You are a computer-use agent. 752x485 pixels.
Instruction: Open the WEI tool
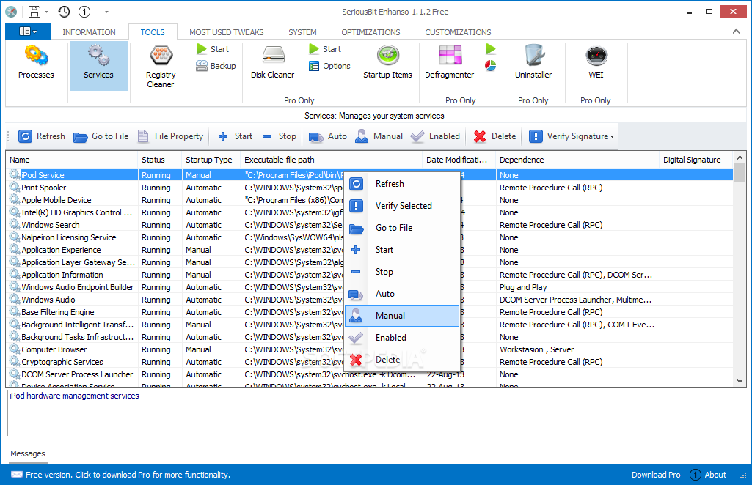click(x=596, y=62)
